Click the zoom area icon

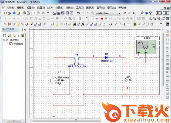159,18
